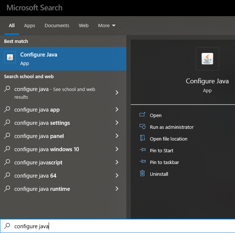Viewport: 235px width, 233px height.
Task: Click the magnifier icon in the search box
Action: pyautogui.click(x=7, y=226)
